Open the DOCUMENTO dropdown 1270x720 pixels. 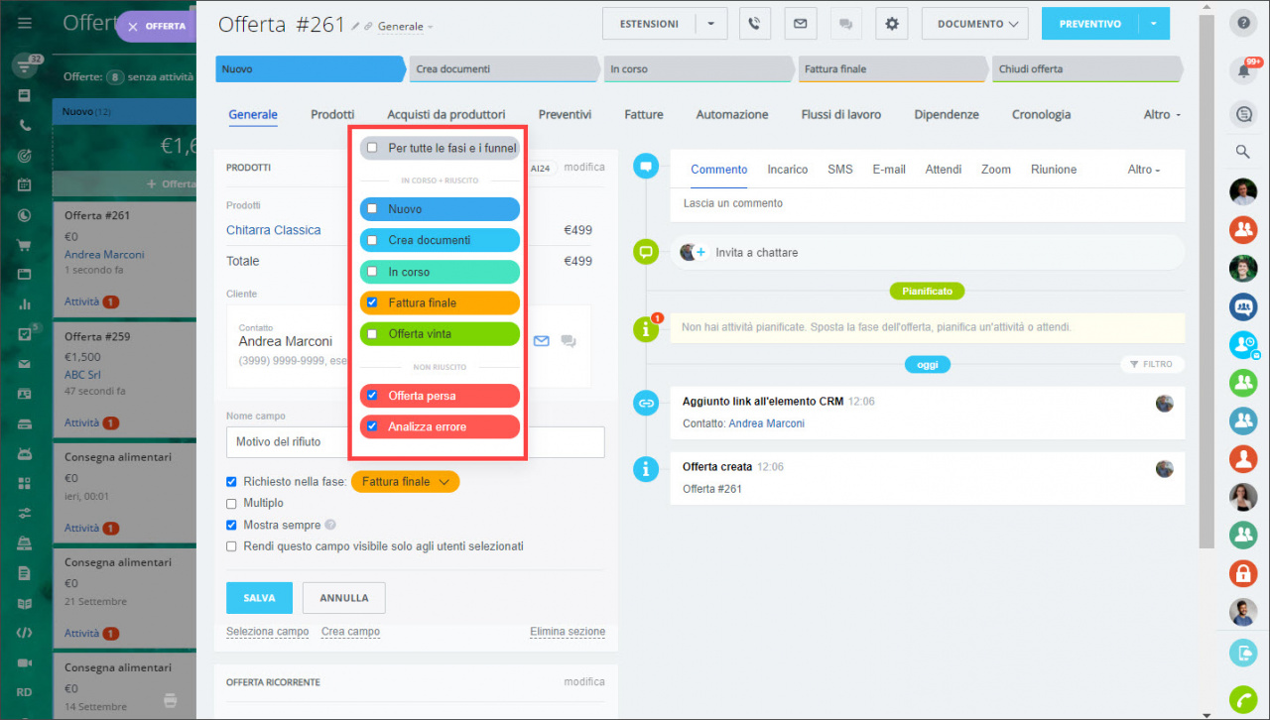coord(975,24)
